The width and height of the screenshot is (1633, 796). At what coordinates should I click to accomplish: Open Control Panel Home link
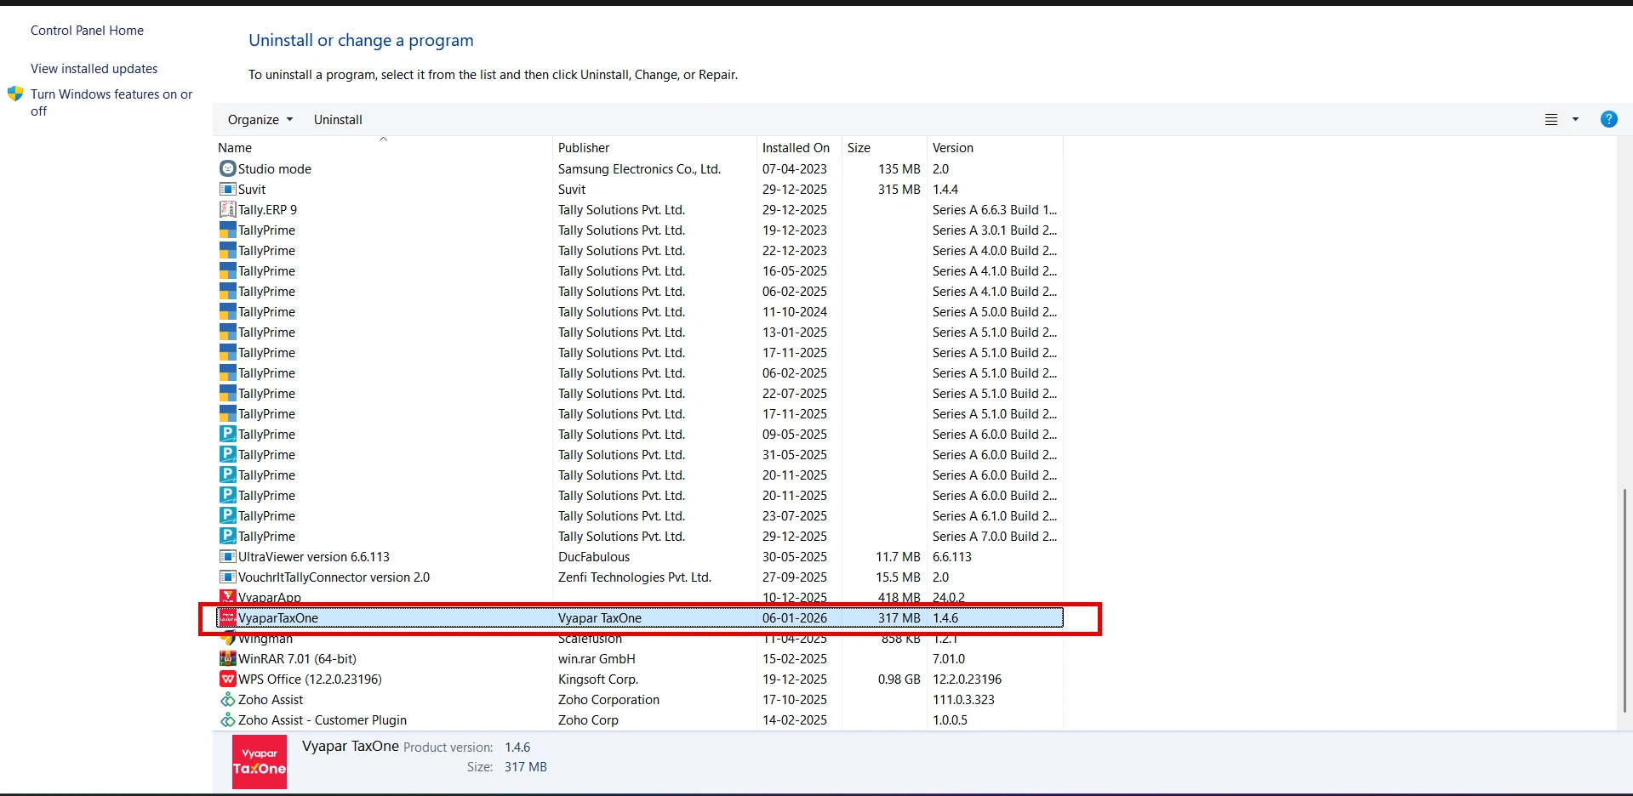click(x=87, y=31)
